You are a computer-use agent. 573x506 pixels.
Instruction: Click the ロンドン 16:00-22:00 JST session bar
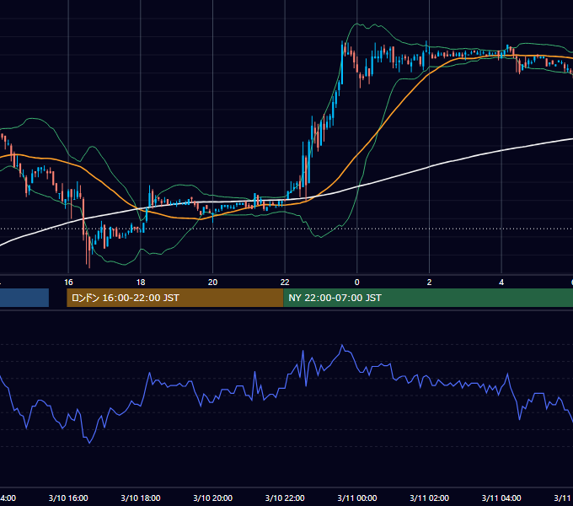point(175,298)
